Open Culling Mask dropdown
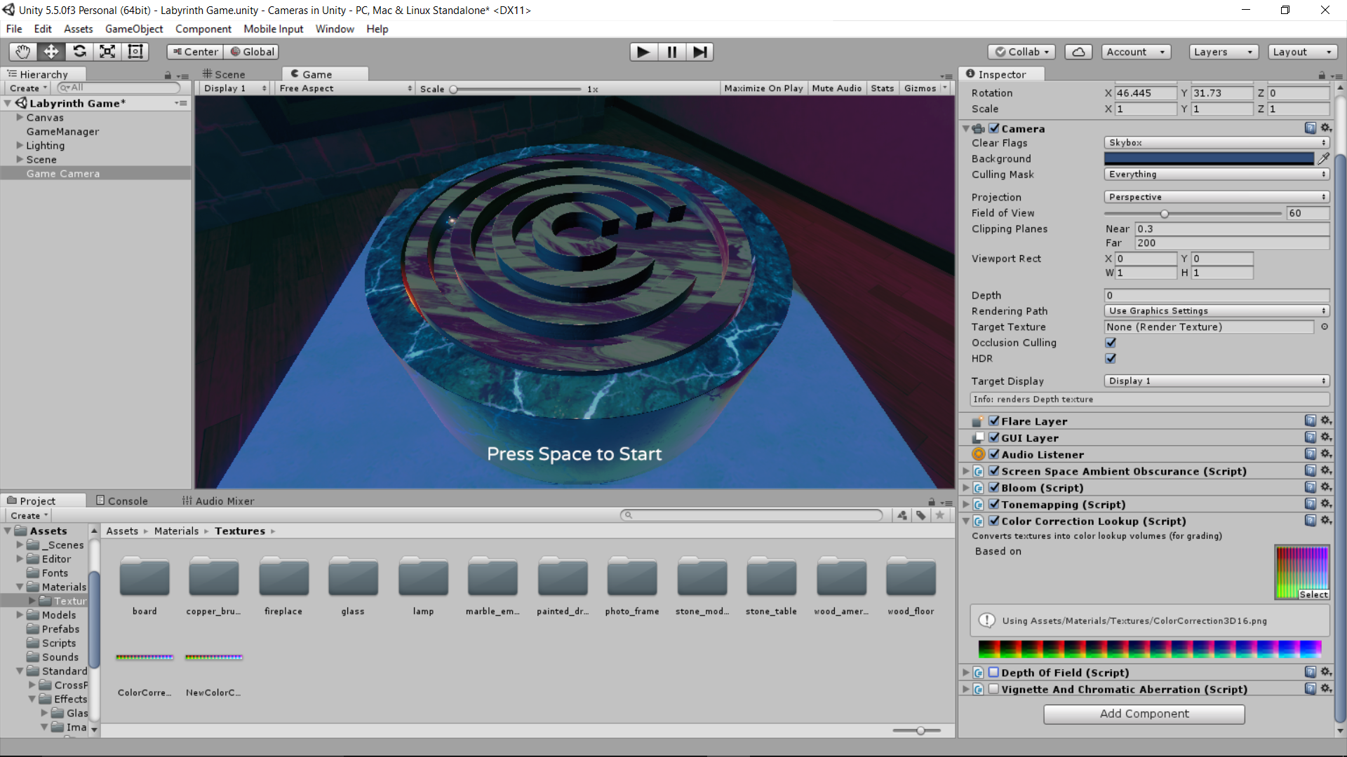The width and height of the screenshot is (1347, 757). 1217,174
